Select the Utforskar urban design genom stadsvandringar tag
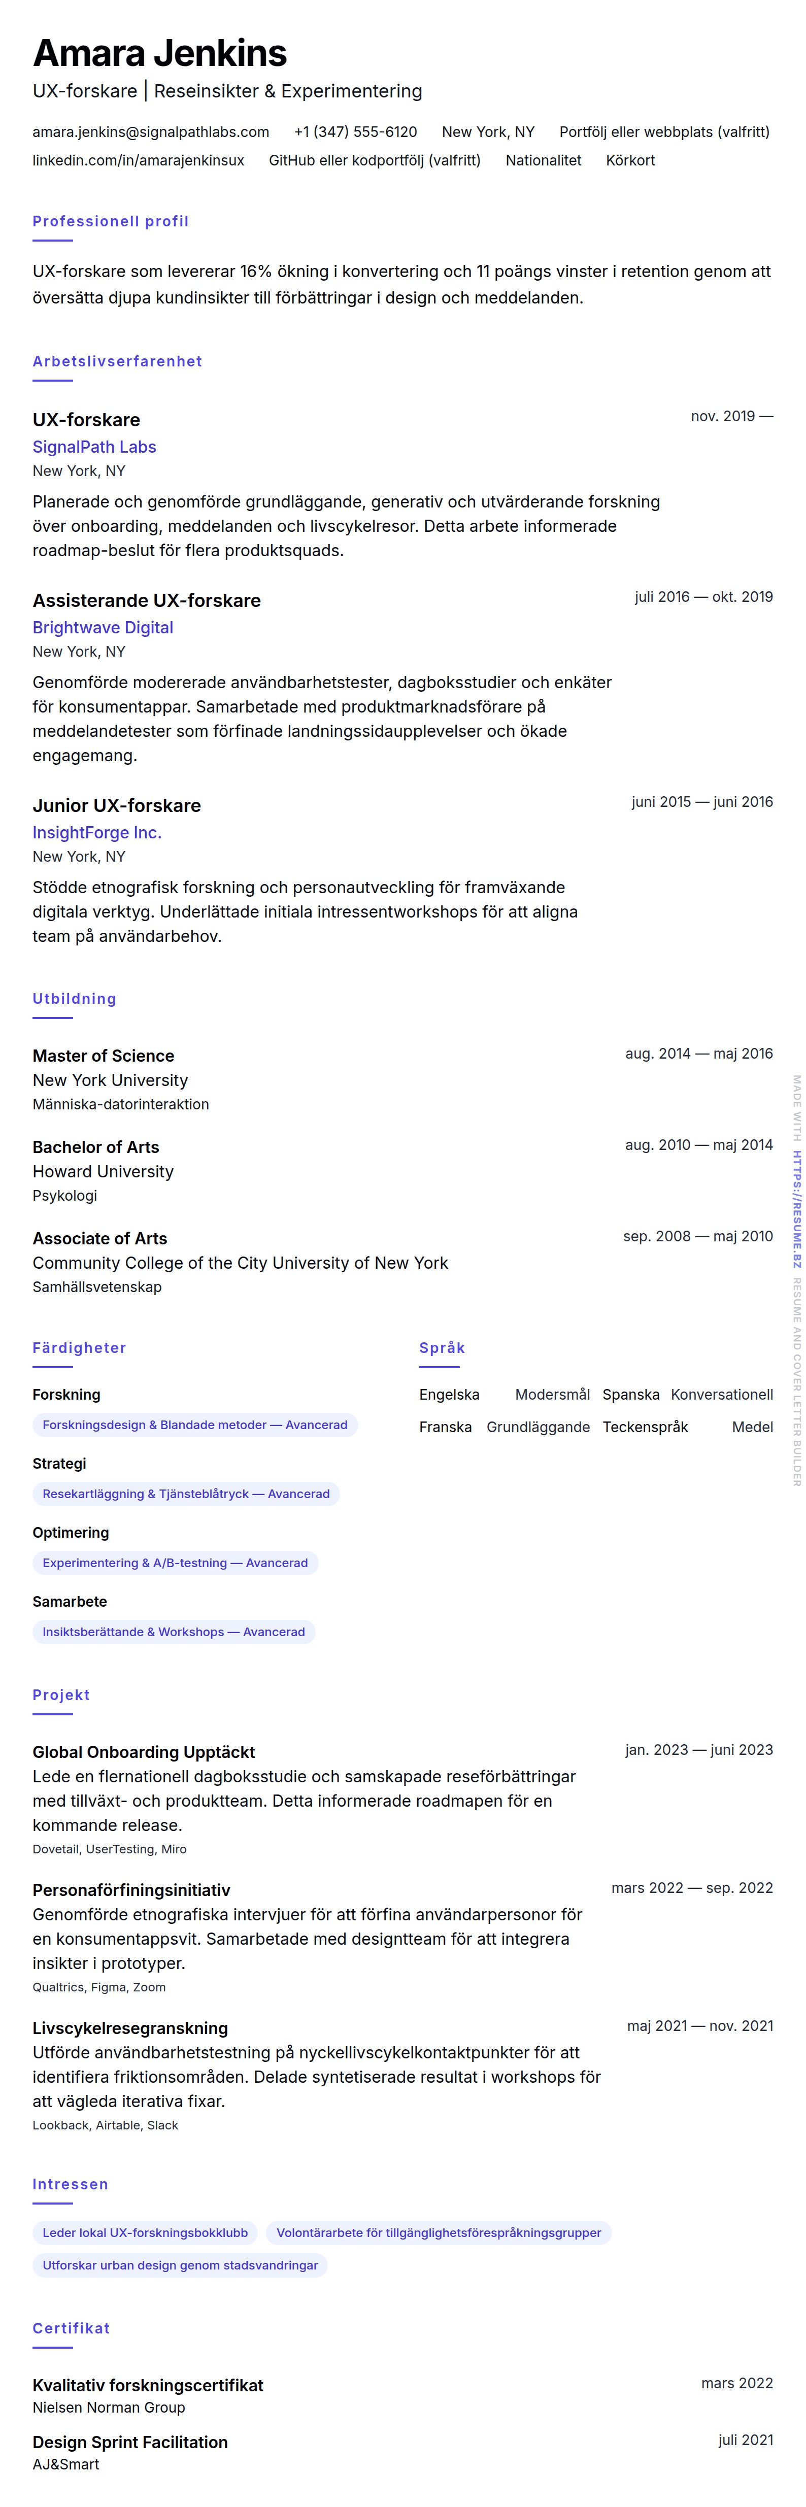The width and height of the screenshot is (806, 2507). [x=180, y=2264]
